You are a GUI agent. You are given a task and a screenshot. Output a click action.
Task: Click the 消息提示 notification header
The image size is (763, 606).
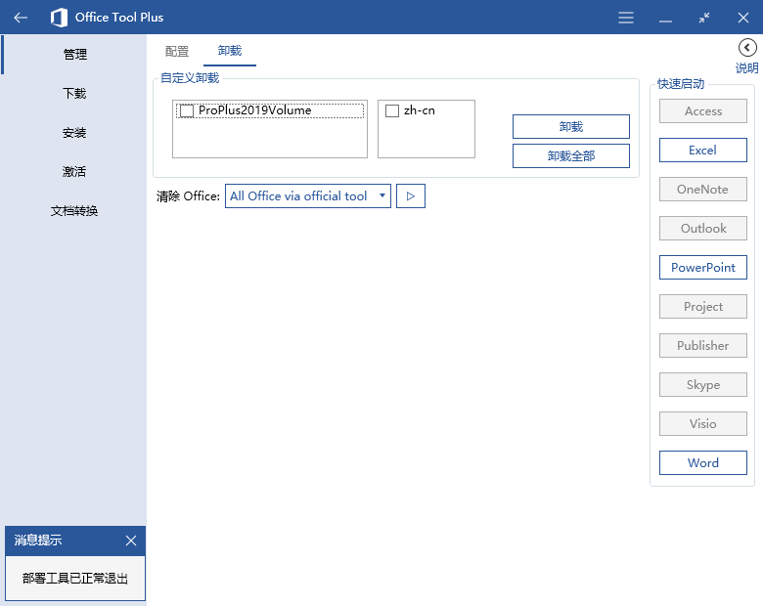(38, 541)
